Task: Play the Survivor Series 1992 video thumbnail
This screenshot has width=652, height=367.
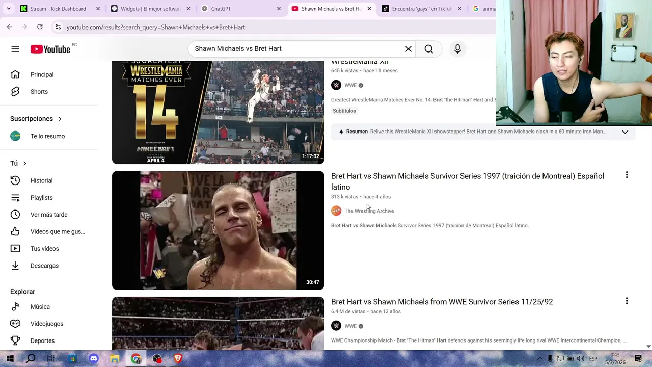Action: point(218,323)
